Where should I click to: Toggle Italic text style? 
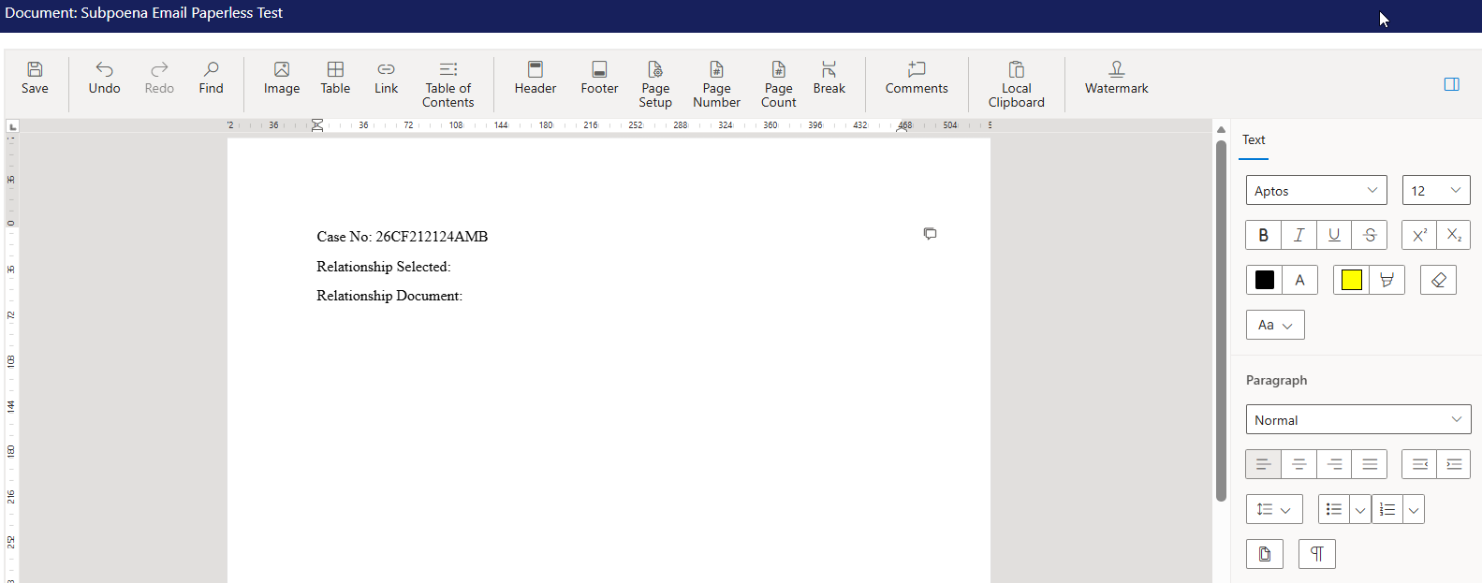(1299, 235)
